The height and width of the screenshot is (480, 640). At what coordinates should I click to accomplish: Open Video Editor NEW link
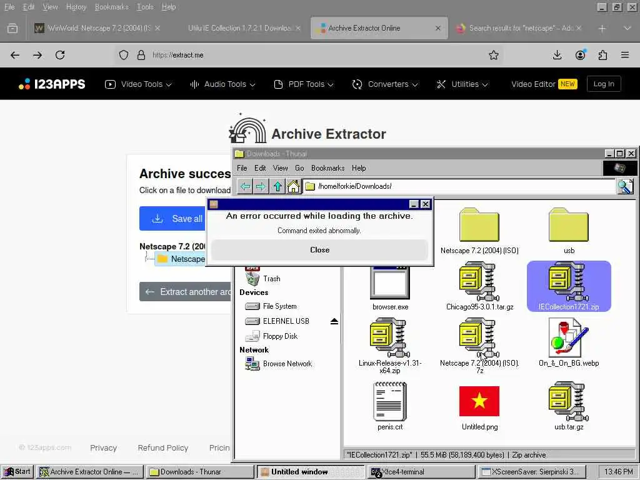[x=544, y=84]
